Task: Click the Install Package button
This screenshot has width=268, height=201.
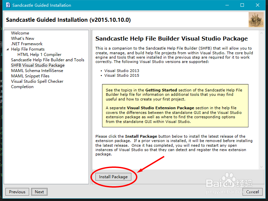Action: [113, 177]
